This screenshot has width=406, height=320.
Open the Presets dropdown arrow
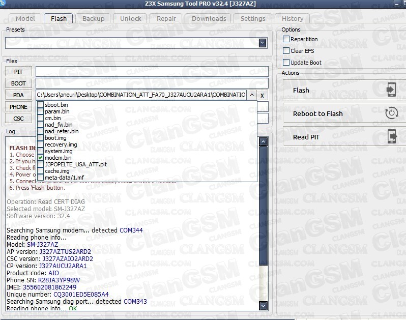263,43
